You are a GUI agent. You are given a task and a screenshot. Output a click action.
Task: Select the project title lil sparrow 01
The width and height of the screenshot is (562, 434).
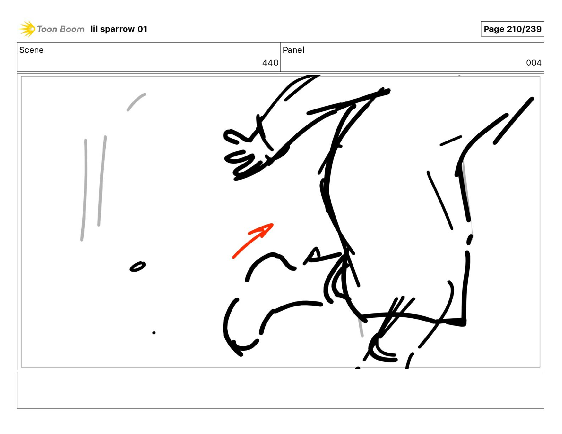[x=119, y=29]
